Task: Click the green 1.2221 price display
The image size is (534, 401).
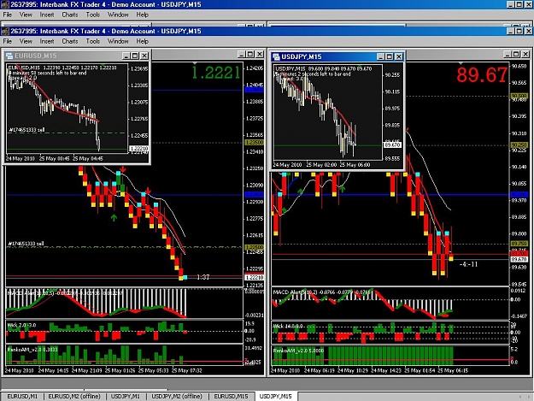Action: 216,73
